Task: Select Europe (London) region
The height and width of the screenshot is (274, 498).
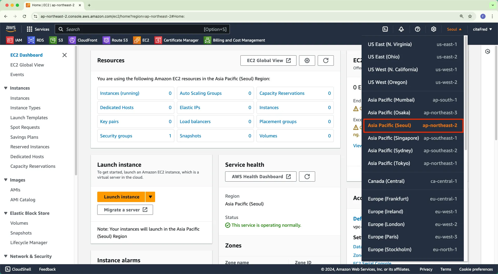Action: pyautogui.click(x=412, y=224)
